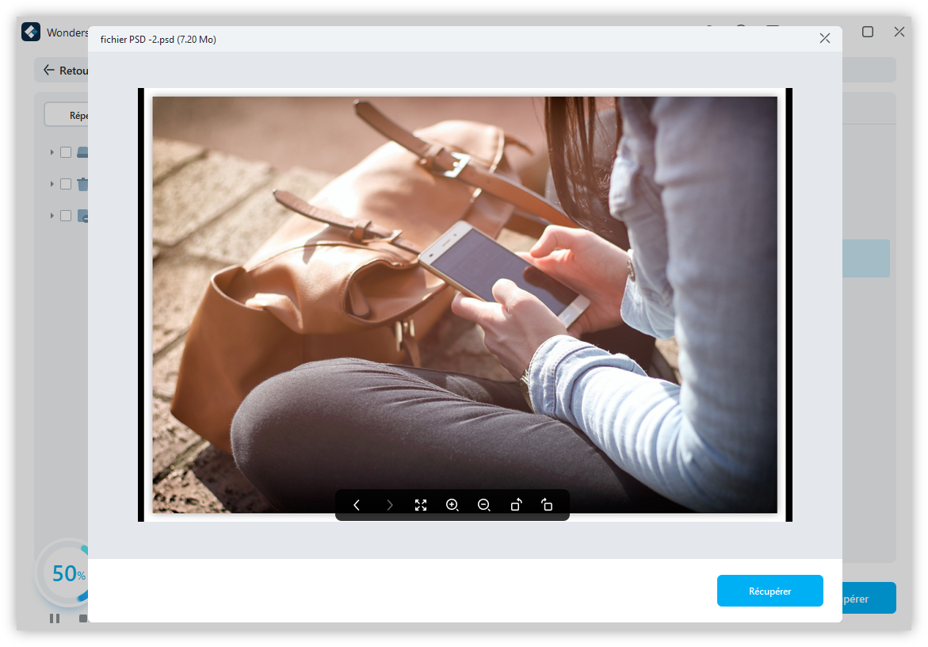Toggle fullscreen view of the preview
The width and height of the screenshot is (928, 647).
pos(421,505)
